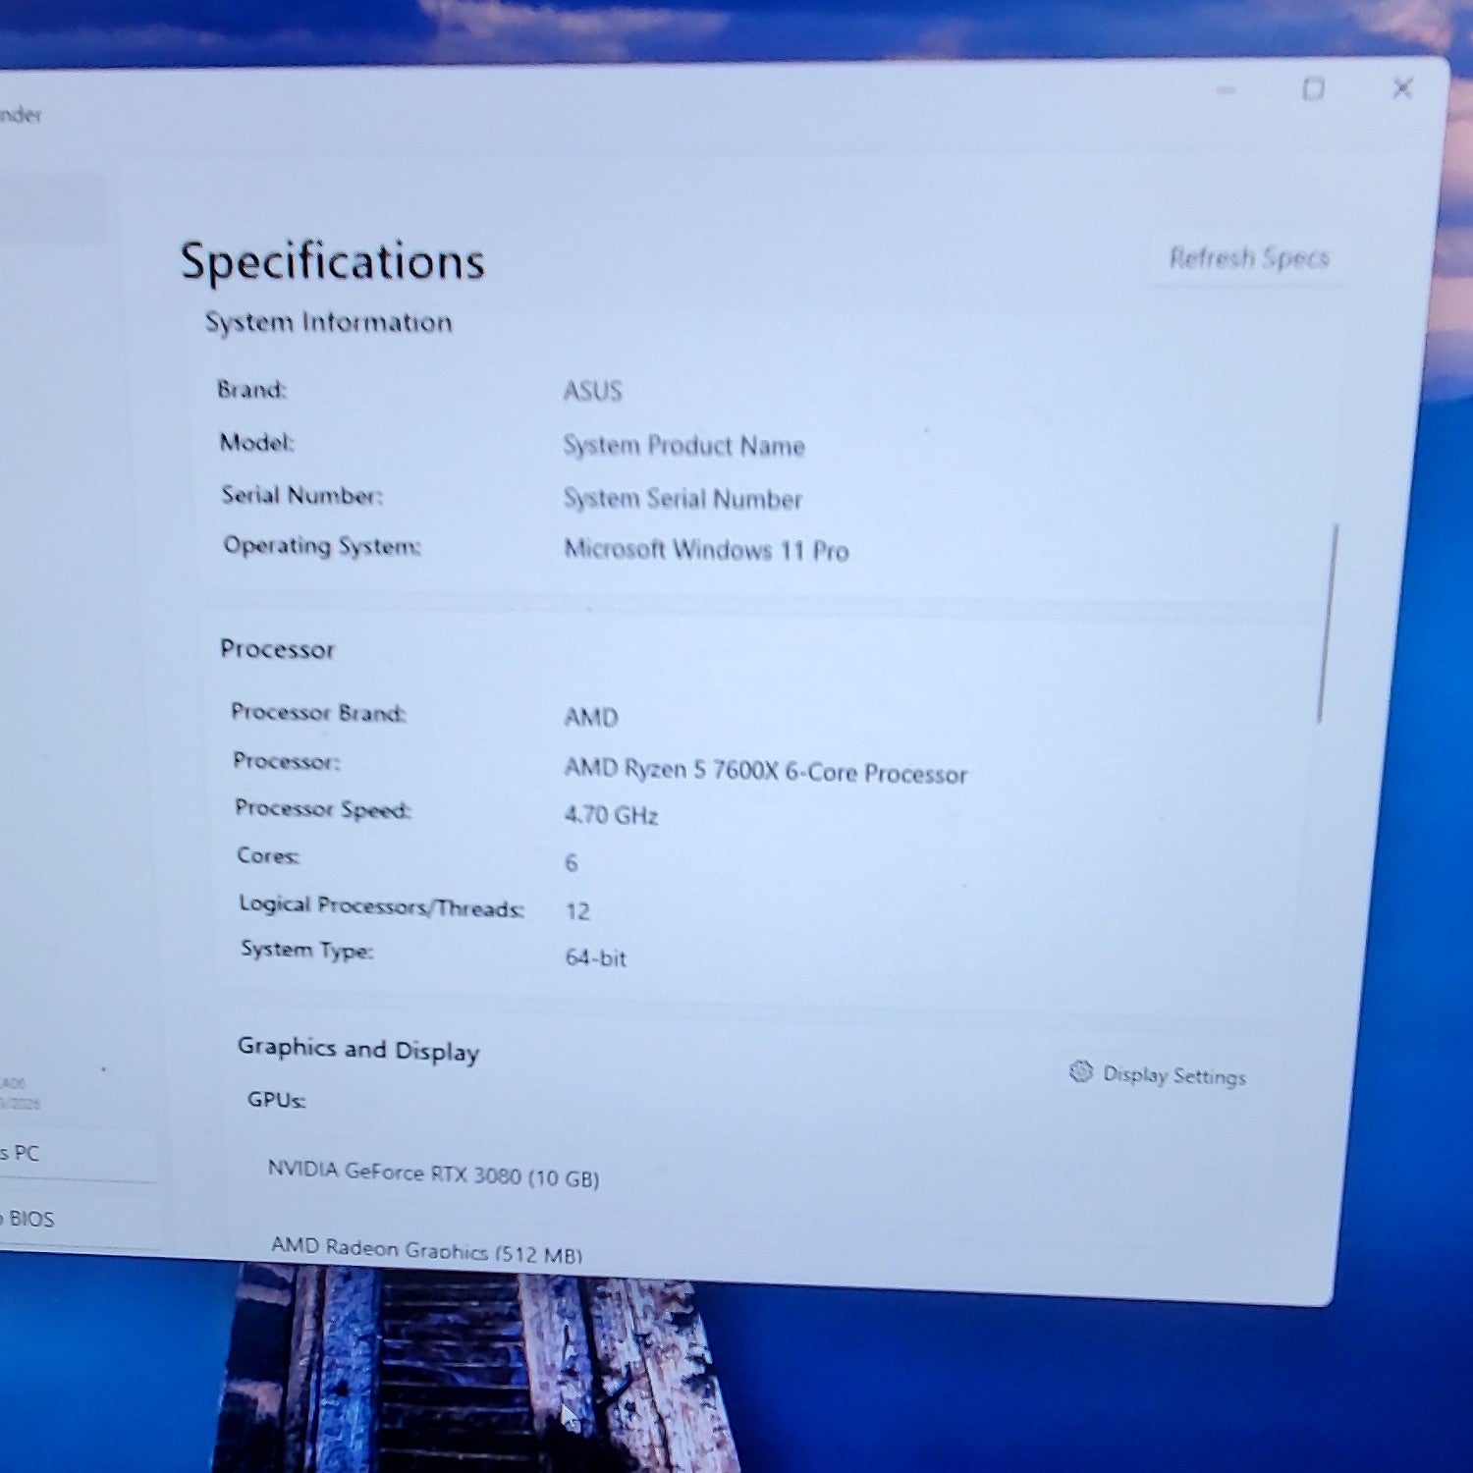
Task: Click the value 'System Serial Number'
Action: pyautogui.click(x=682, y=499)
